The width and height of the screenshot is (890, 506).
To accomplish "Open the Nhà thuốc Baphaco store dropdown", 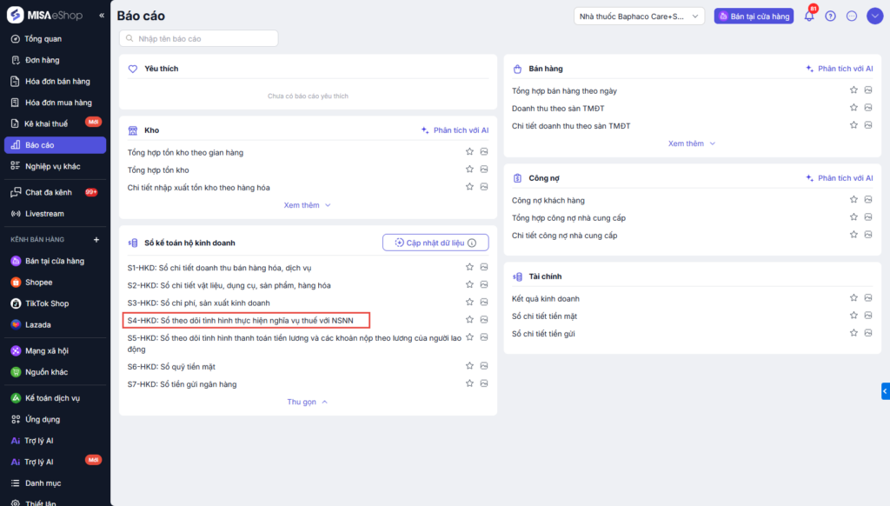I will 639,16.
